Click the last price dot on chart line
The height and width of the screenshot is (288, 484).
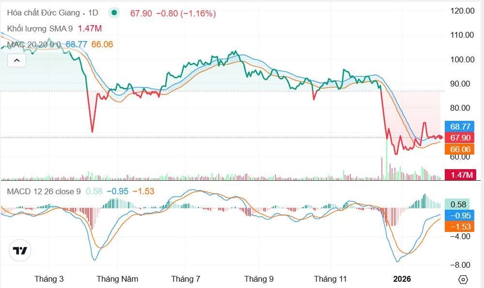440,137
